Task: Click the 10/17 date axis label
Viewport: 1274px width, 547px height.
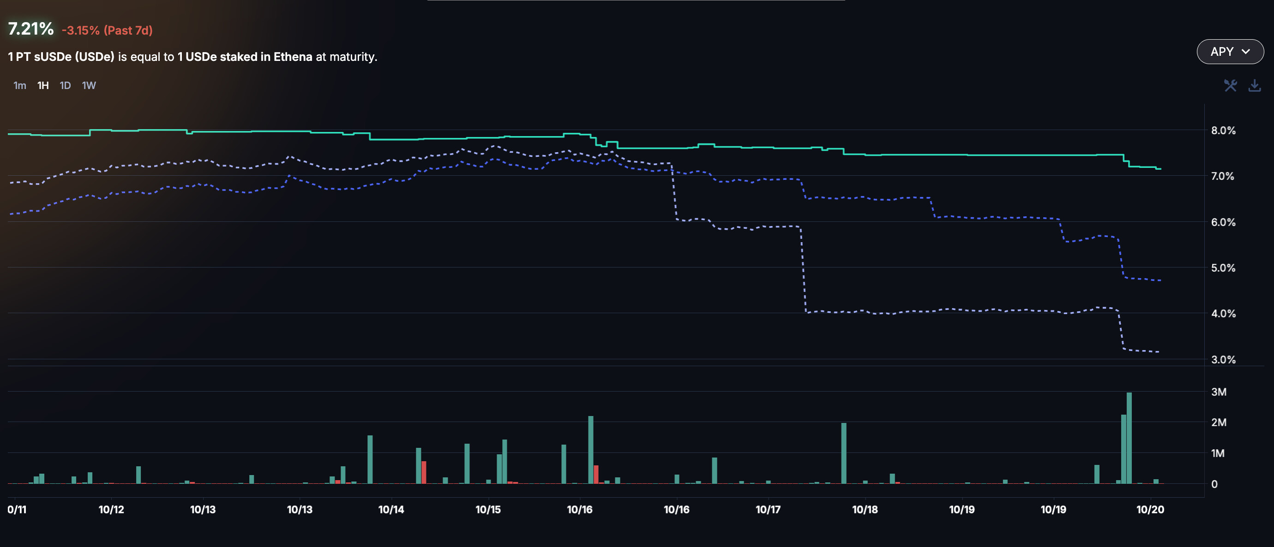Action: pyautogui.click(x=768, y=510)
